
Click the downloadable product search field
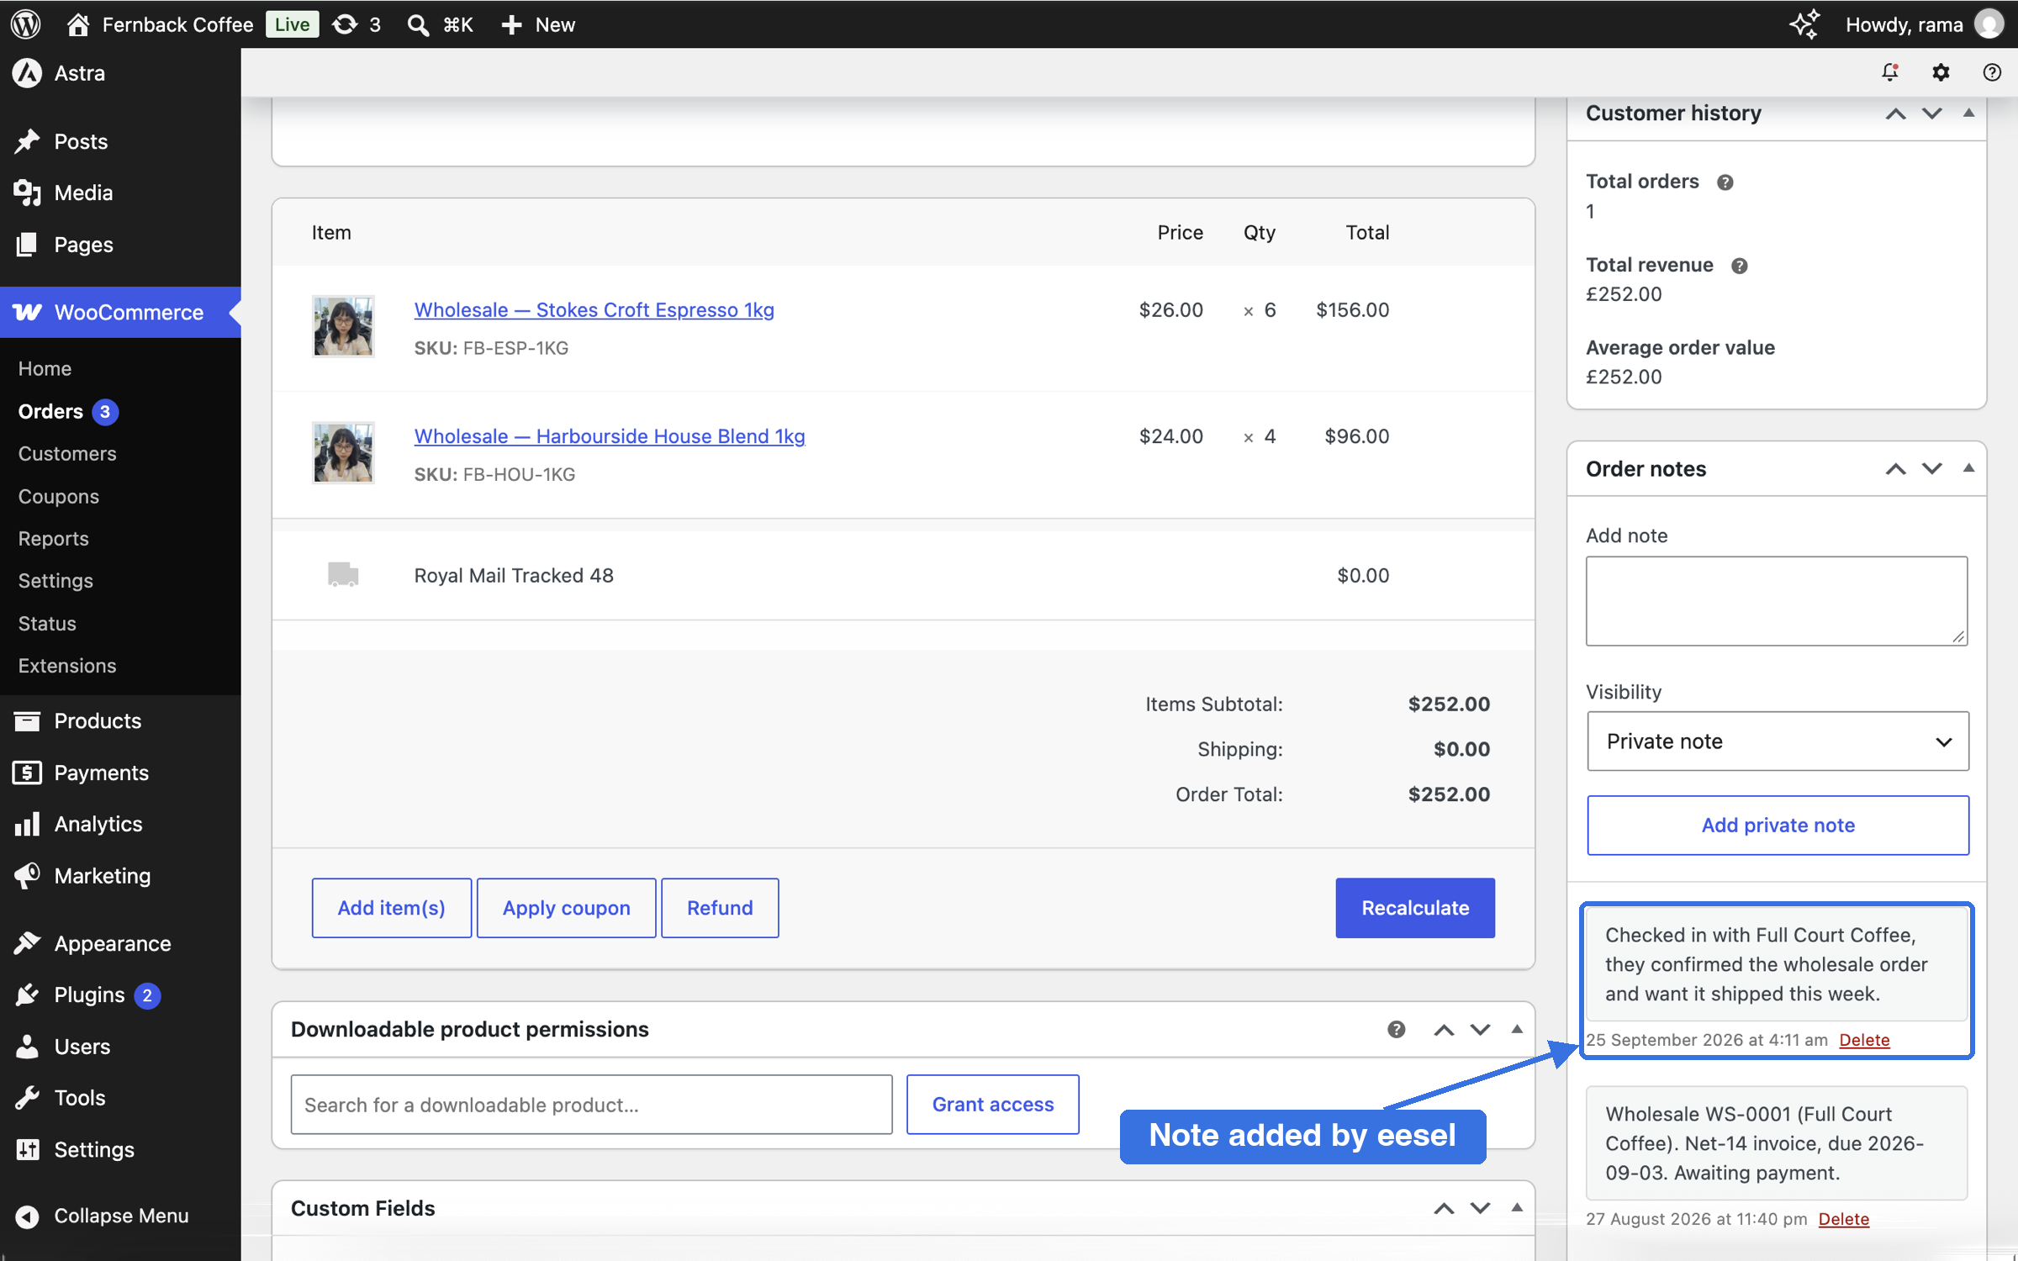coord(591,1105)
